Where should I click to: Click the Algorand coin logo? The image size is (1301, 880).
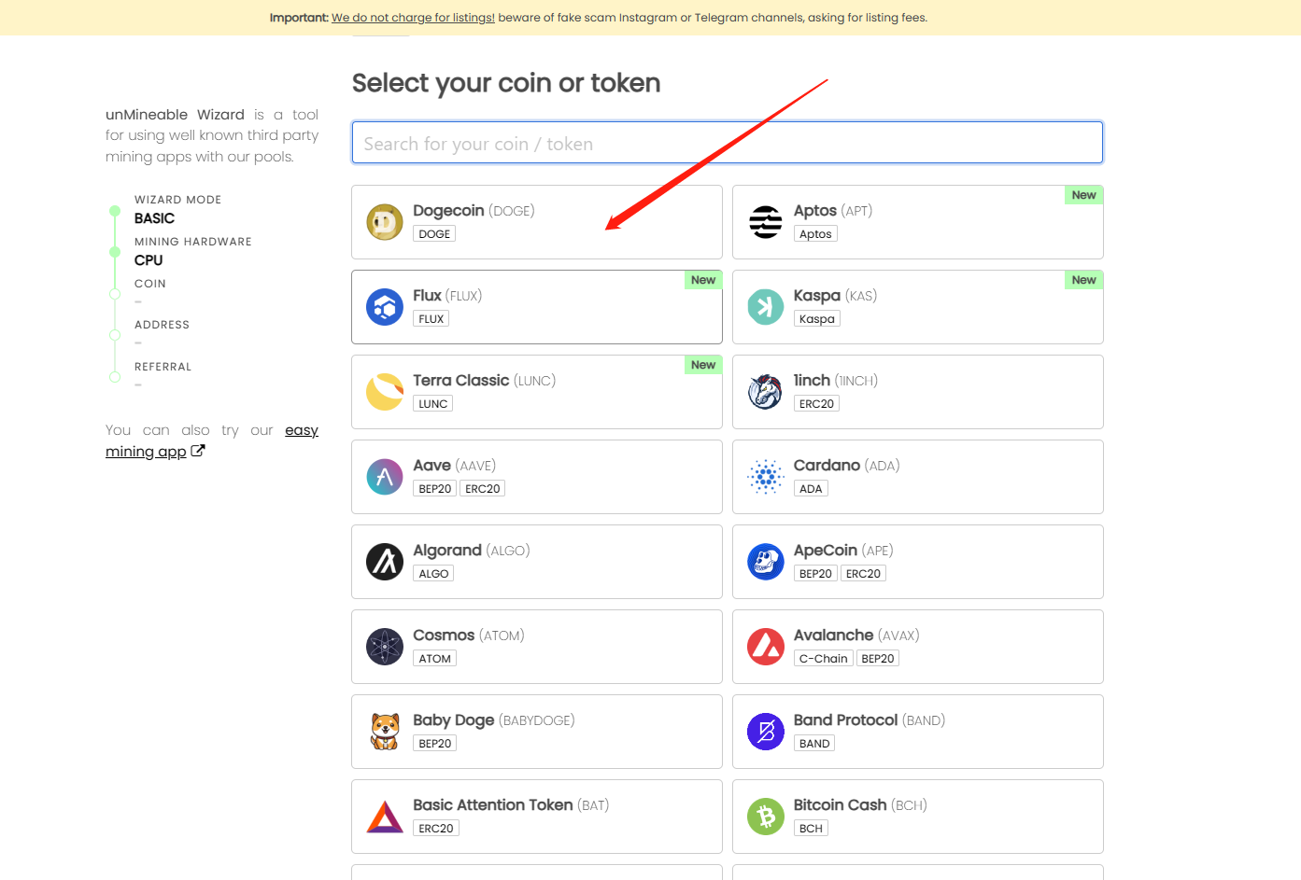[x=385, y=562]
